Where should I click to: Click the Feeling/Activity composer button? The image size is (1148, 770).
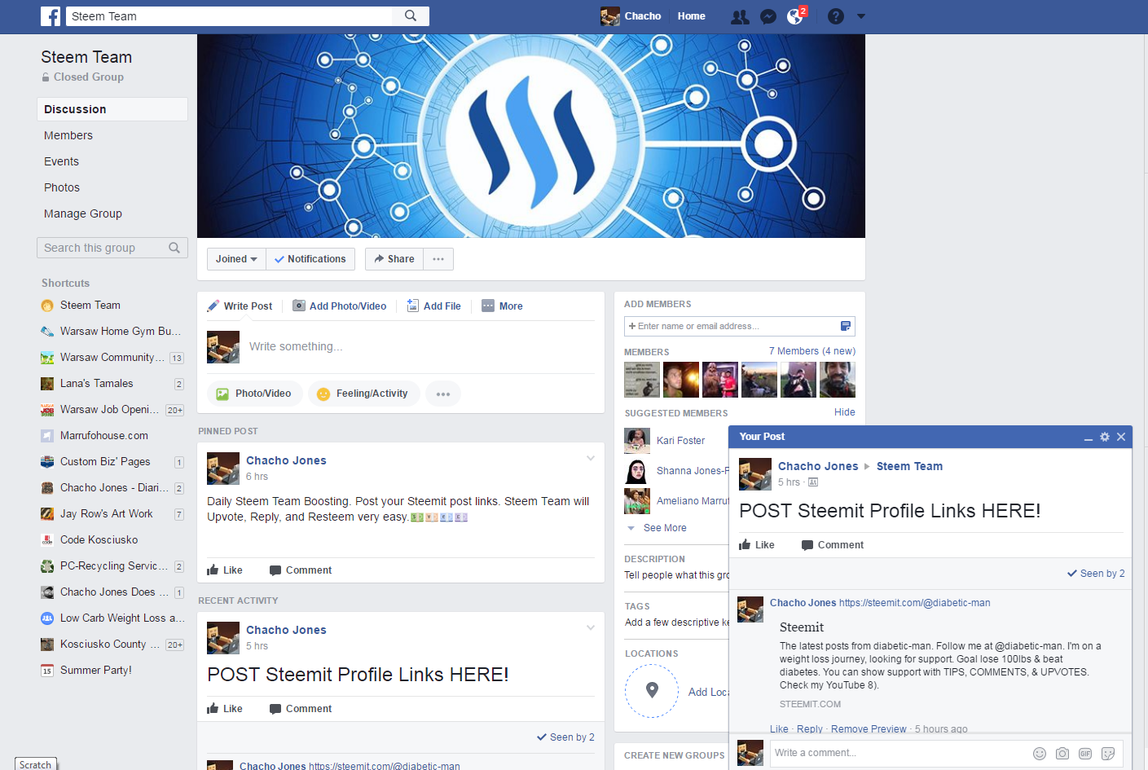363,394
